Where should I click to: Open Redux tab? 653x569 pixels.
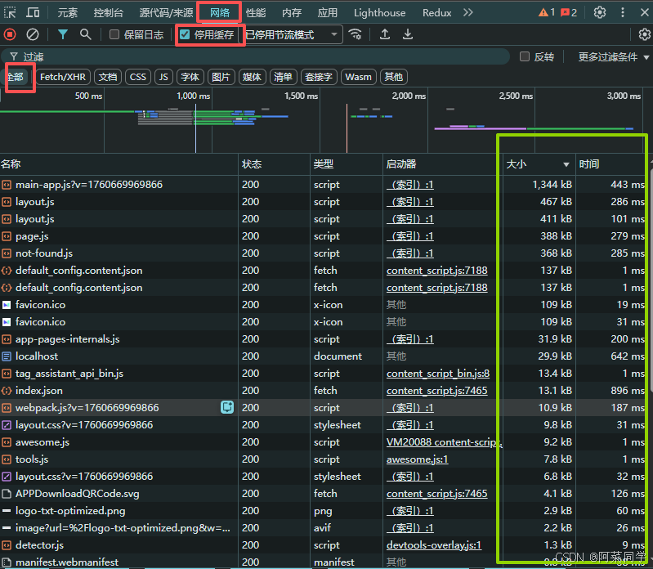pyautogui.click(x=437, y=13)
